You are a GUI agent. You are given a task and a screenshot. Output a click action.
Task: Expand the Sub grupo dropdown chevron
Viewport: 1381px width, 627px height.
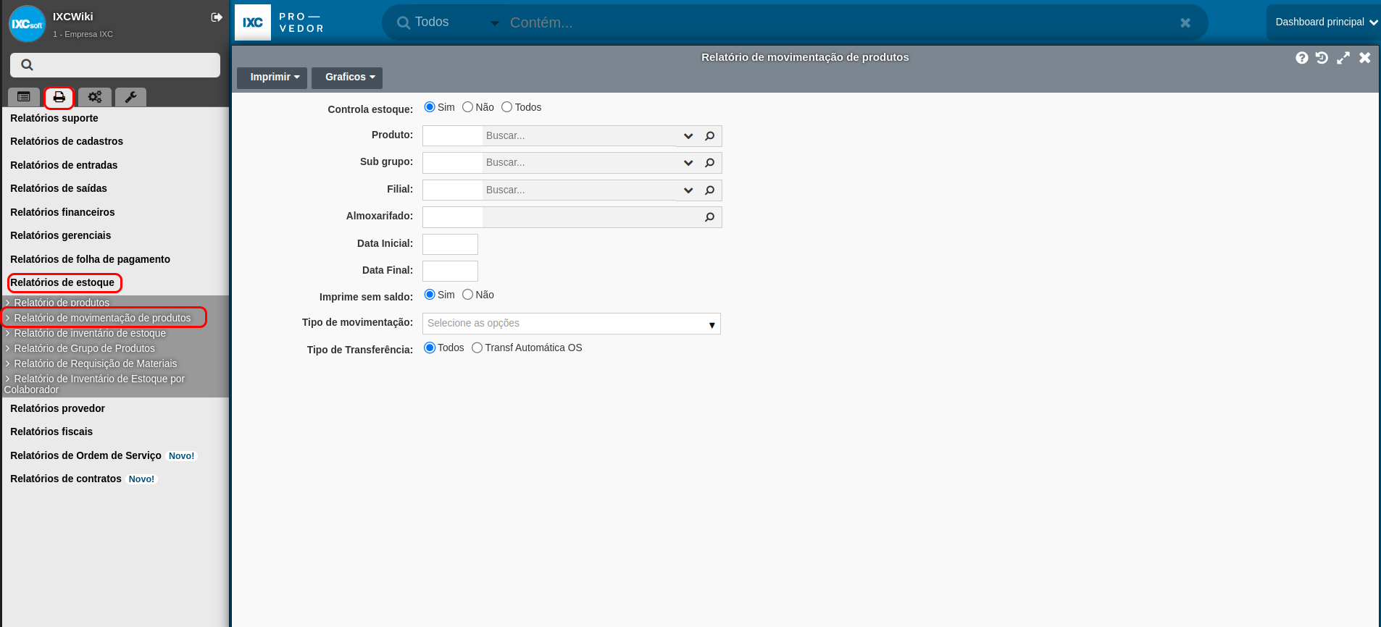pos(688,163)
